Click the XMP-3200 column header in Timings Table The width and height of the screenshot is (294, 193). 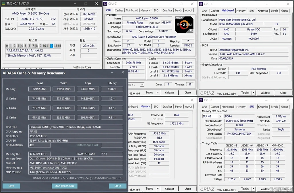tap(278, 146)
